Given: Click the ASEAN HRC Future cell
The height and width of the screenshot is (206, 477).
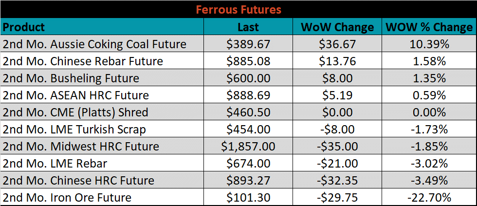Looking at the screenshot, I should click(102, 95).
